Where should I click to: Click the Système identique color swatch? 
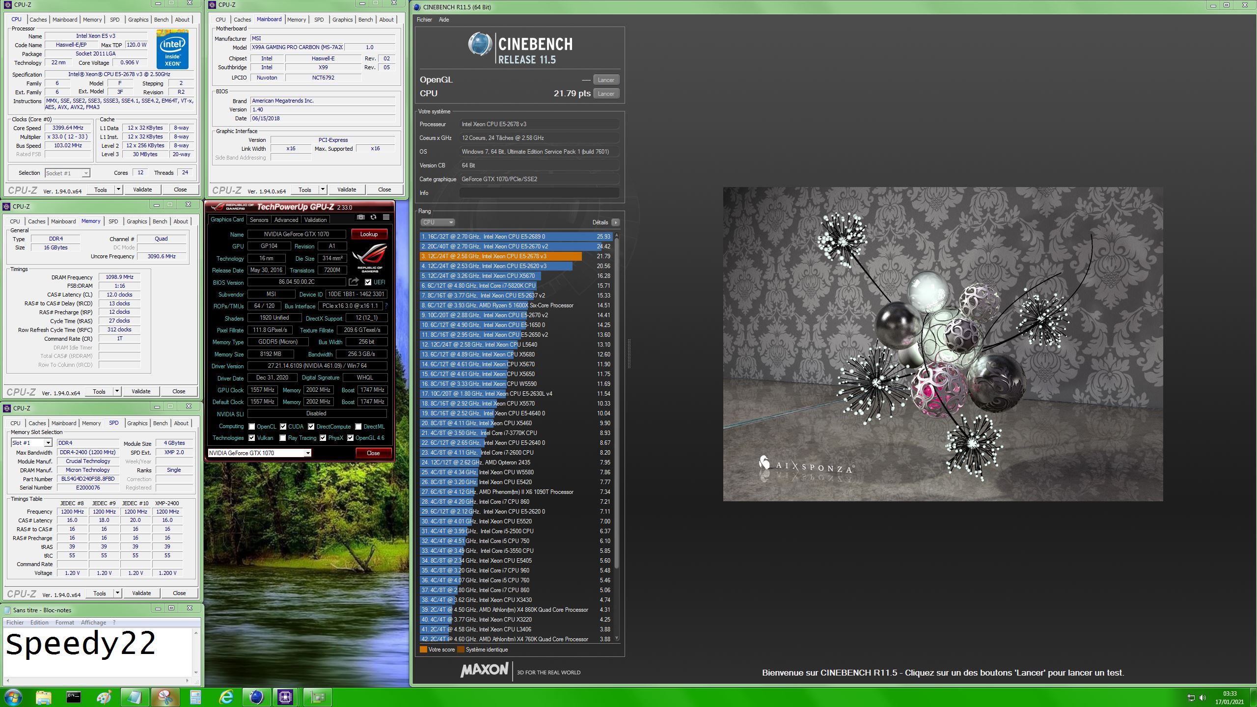coord(461,650)
